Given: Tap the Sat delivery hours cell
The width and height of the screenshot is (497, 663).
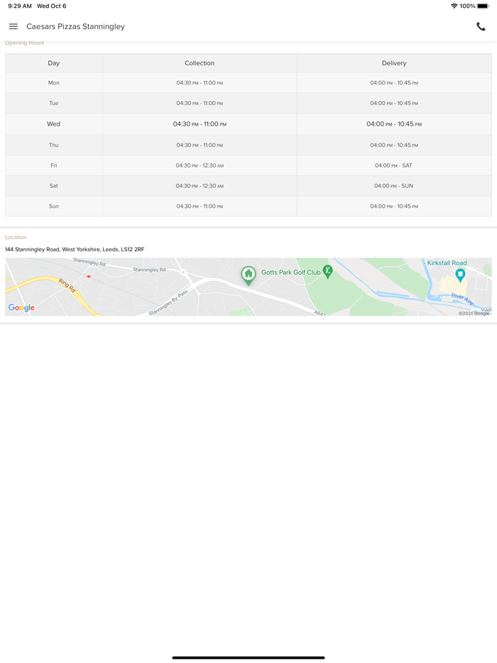Looking at the screenshot, I should (x=394, y=186).
